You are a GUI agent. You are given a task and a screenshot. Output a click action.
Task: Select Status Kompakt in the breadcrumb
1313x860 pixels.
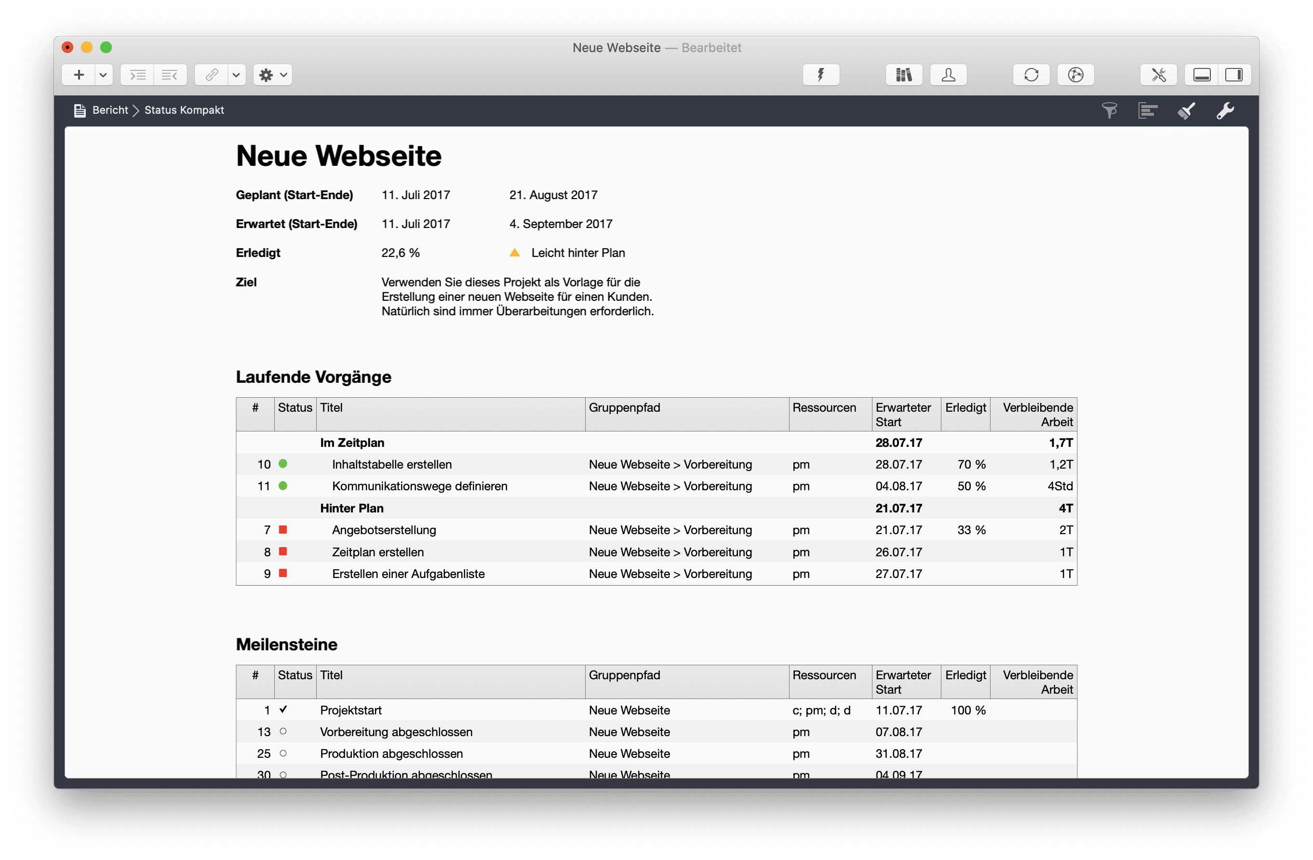coord(184,110)
